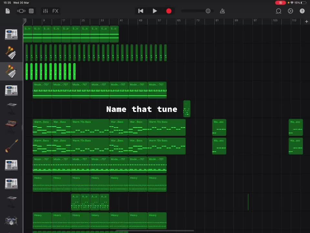This screenshot has width=310, height=233.
Task: Tap bar 57 on the timeline ruler
Action: click(x=160, y=21)
